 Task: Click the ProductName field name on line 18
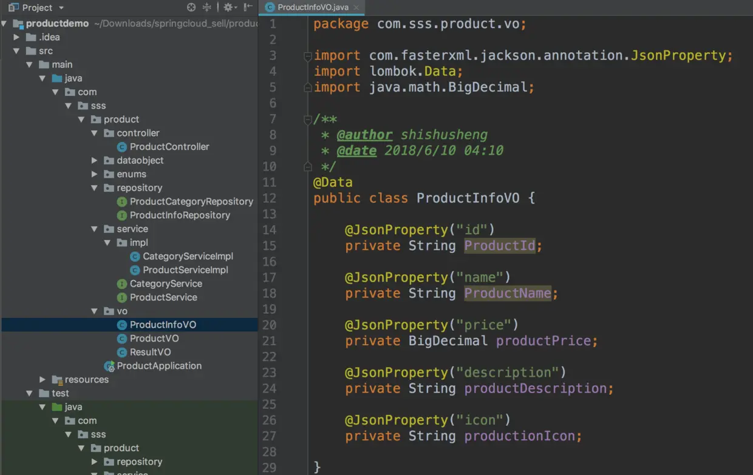[508, 293]
